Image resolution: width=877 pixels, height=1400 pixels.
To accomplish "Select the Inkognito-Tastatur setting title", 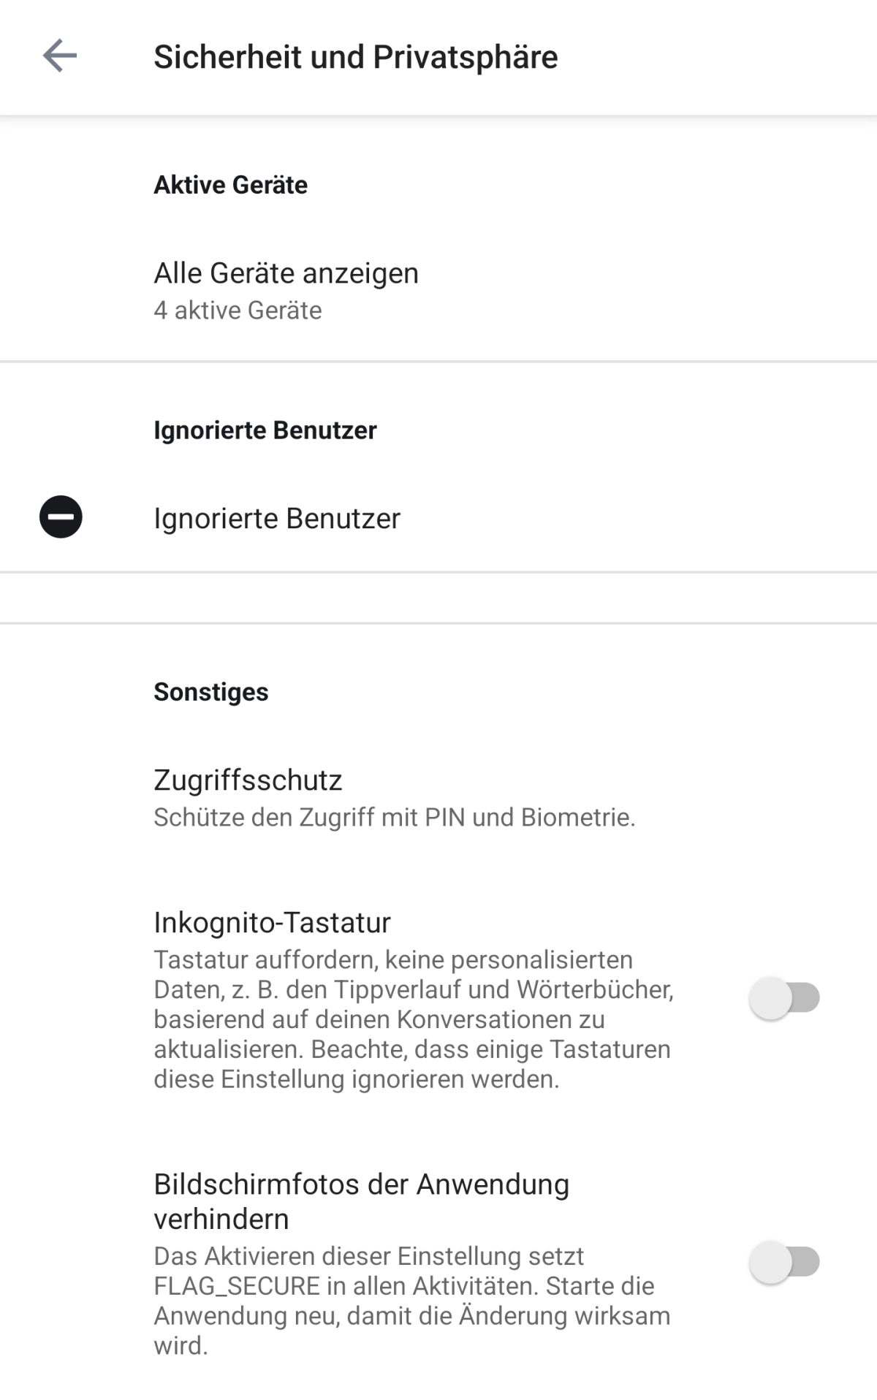I will [x=272, y=923].
